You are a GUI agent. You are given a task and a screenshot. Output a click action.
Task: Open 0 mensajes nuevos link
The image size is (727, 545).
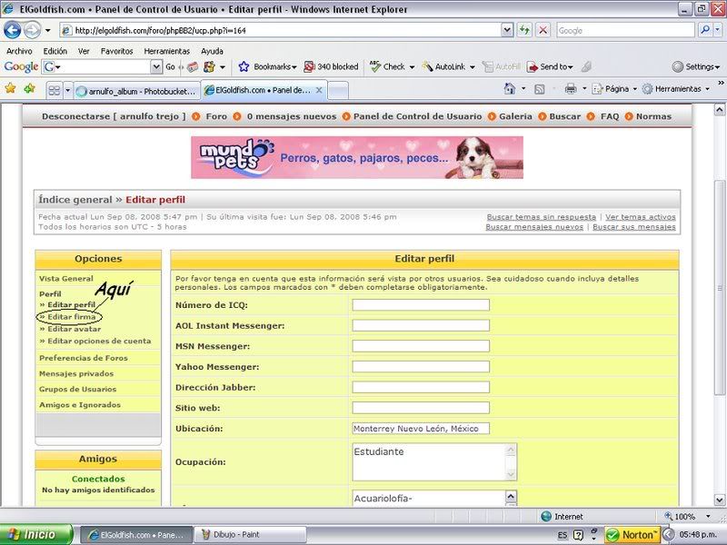(291, 116)
